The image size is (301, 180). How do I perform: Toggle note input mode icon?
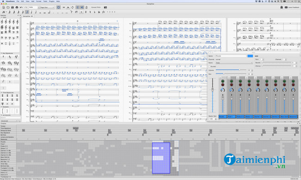4,12
